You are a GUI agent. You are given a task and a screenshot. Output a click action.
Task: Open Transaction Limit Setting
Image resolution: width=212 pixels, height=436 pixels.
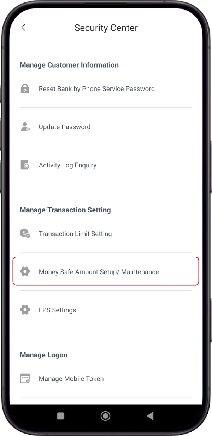[x=106, y=234]
